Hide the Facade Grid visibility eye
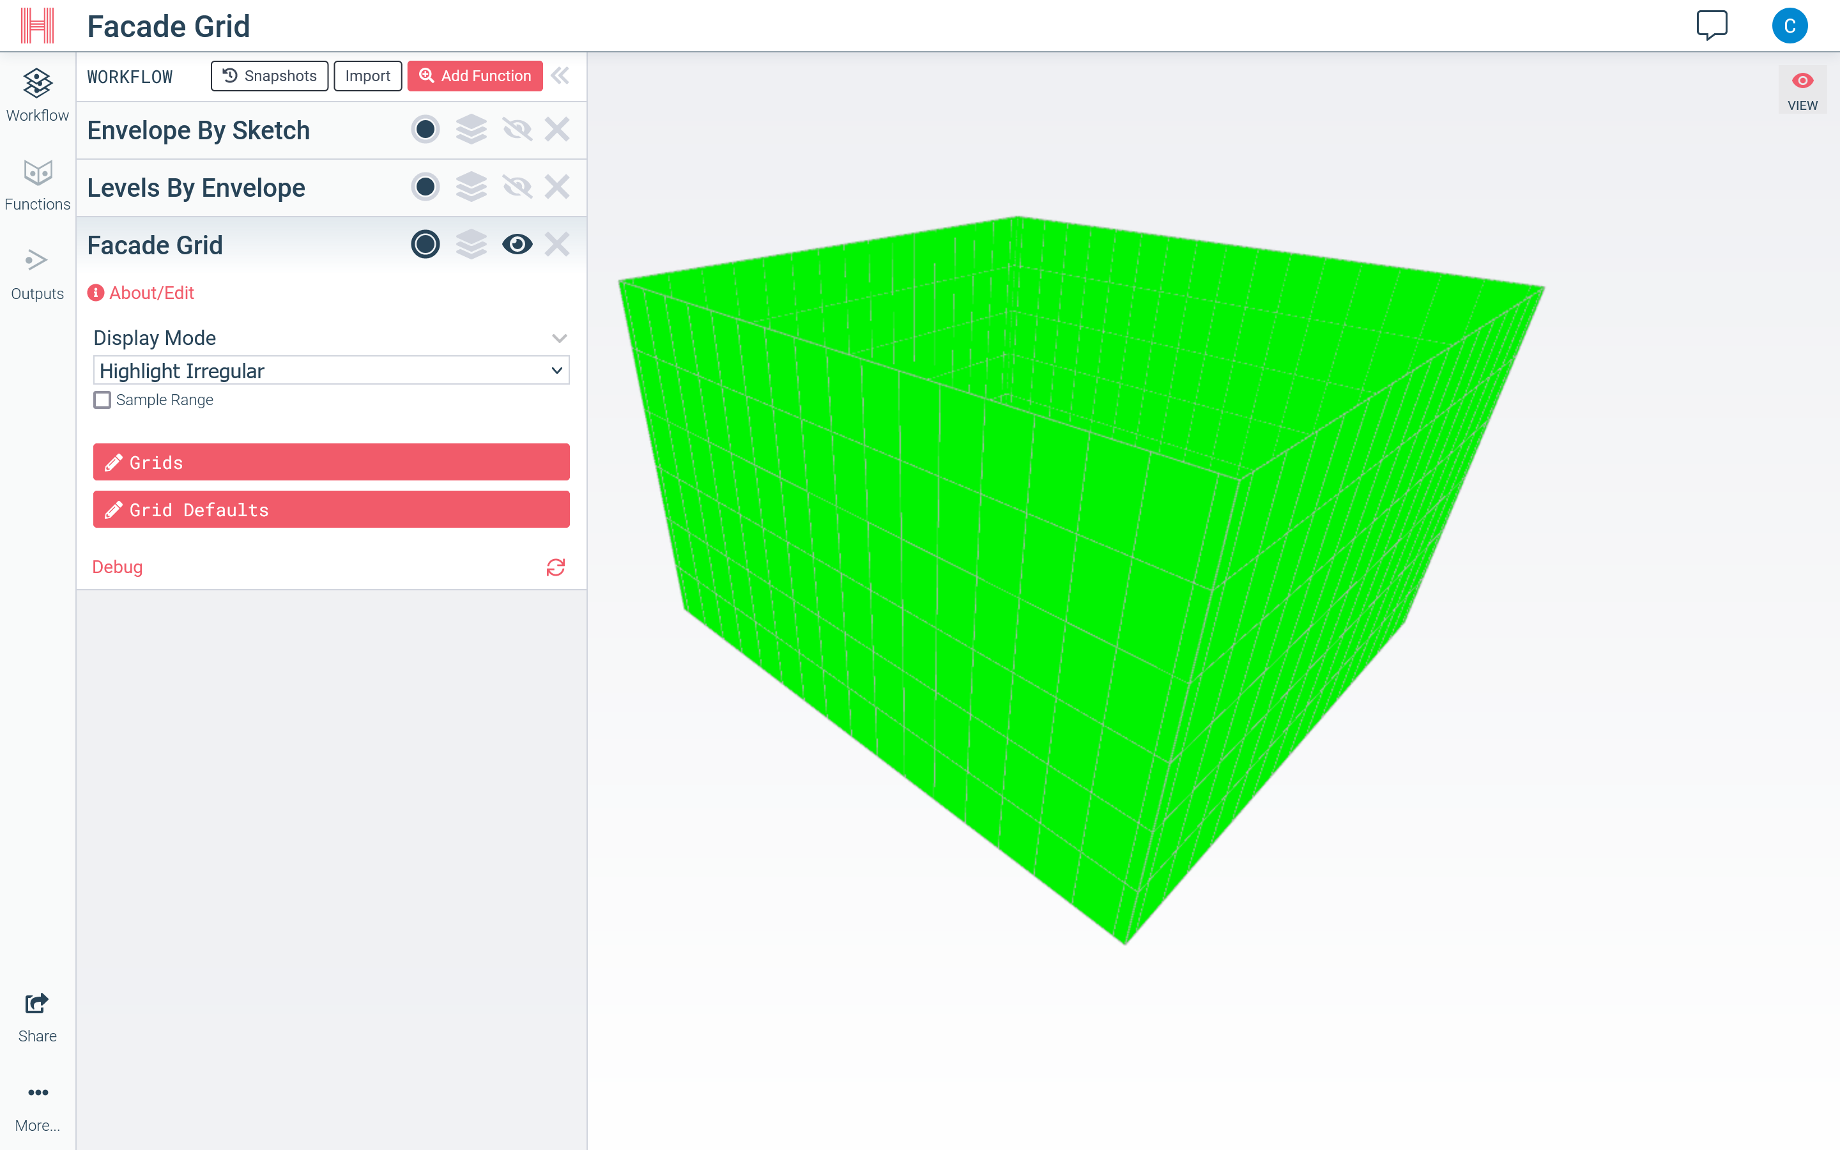Image resolution: width=1840 pixels, height=1150 pixels. click(517, 245)
